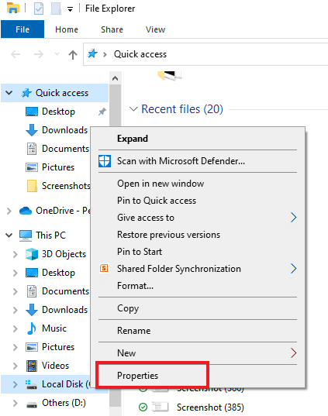
Task: Click the Music note icon
Action: tap(32, 328)
